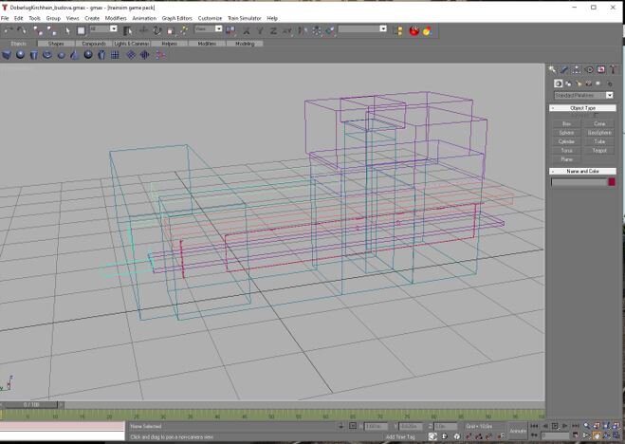Click the object color swatch

612,182
